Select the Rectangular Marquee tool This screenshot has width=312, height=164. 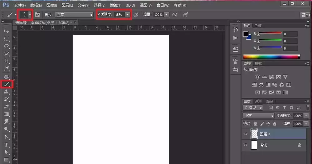pyautogui.click(x=6, y=39)
